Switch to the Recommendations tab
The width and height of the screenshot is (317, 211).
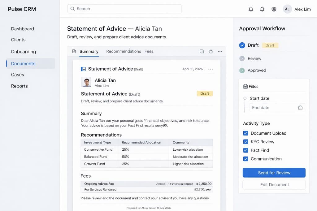click(124, 51)
